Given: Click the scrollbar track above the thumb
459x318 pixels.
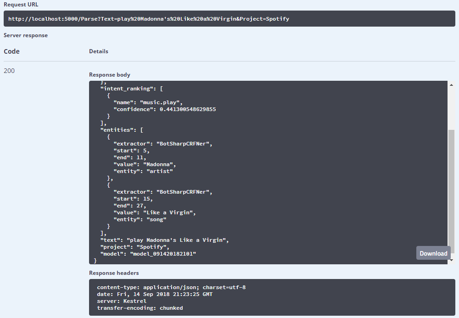Looking at the screenshot, I should point(451,109).
